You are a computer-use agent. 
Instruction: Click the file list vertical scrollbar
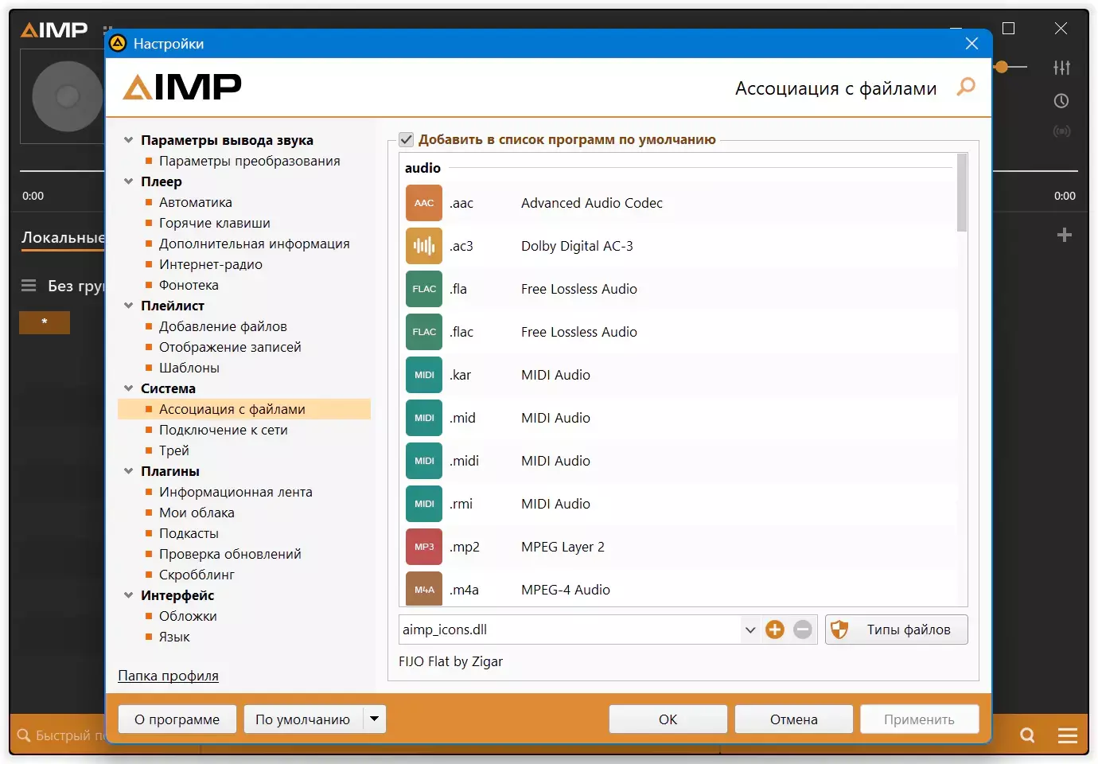tap(962, 193)
